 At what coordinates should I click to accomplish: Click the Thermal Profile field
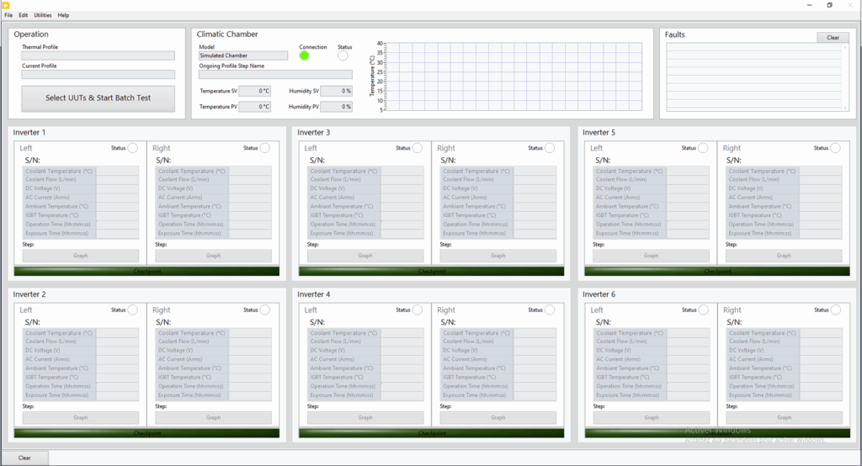pos(98,56)
